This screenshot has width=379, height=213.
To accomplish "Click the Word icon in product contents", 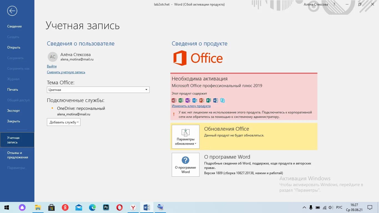I will [216, 100].
